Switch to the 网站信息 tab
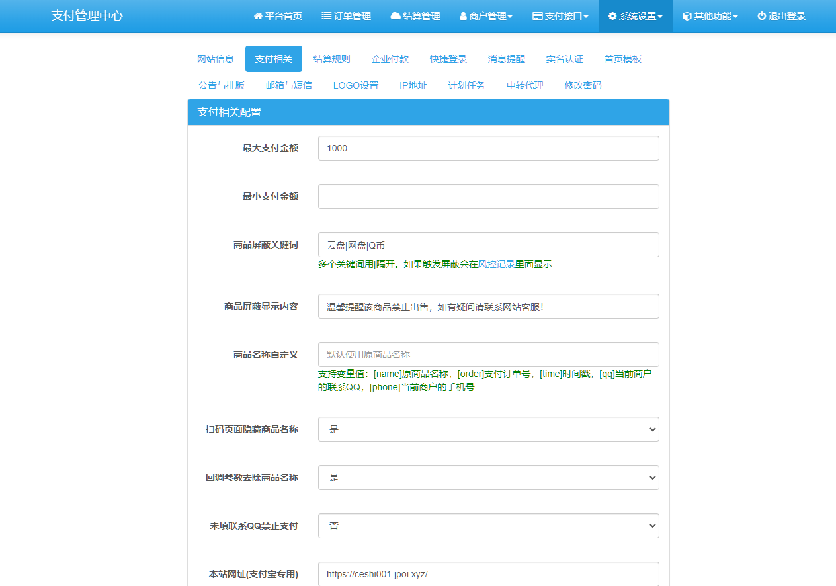Screen dimensions: 836x586 click(216, 59)
